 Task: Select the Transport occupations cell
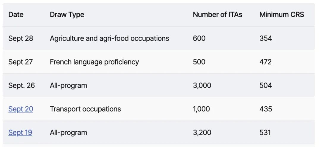(85, 109)
